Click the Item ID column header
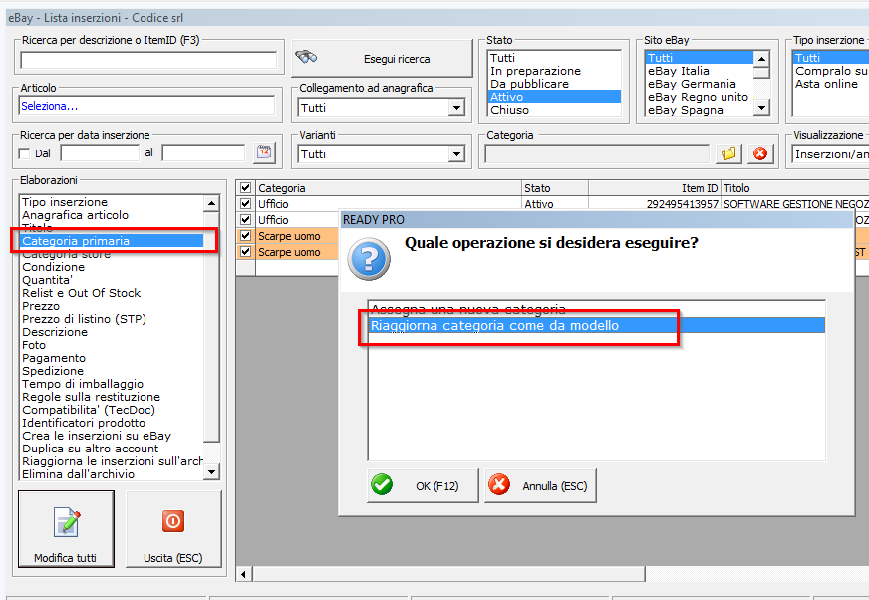Image resolution: width=869 pixels, height=600 pixels. point(655,188)
